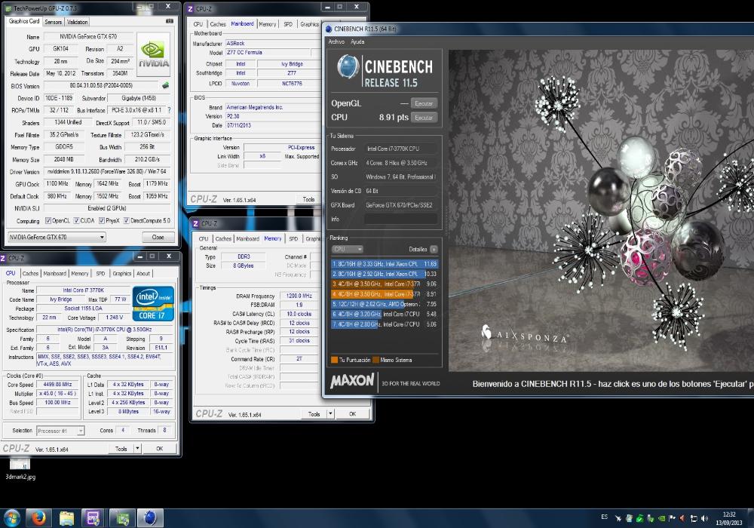
Task: Open the Windows Start menu orb
Action: pyautogui.click(x=11, y=518)
